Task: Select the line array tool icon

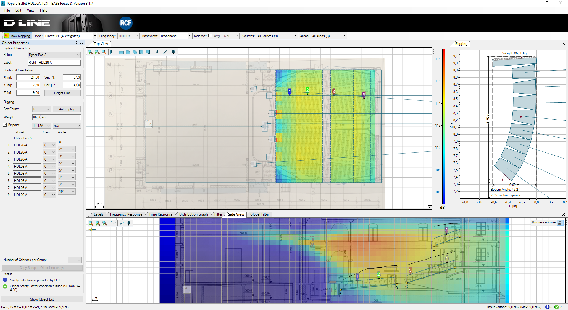Action: click(x=157, y=52)
